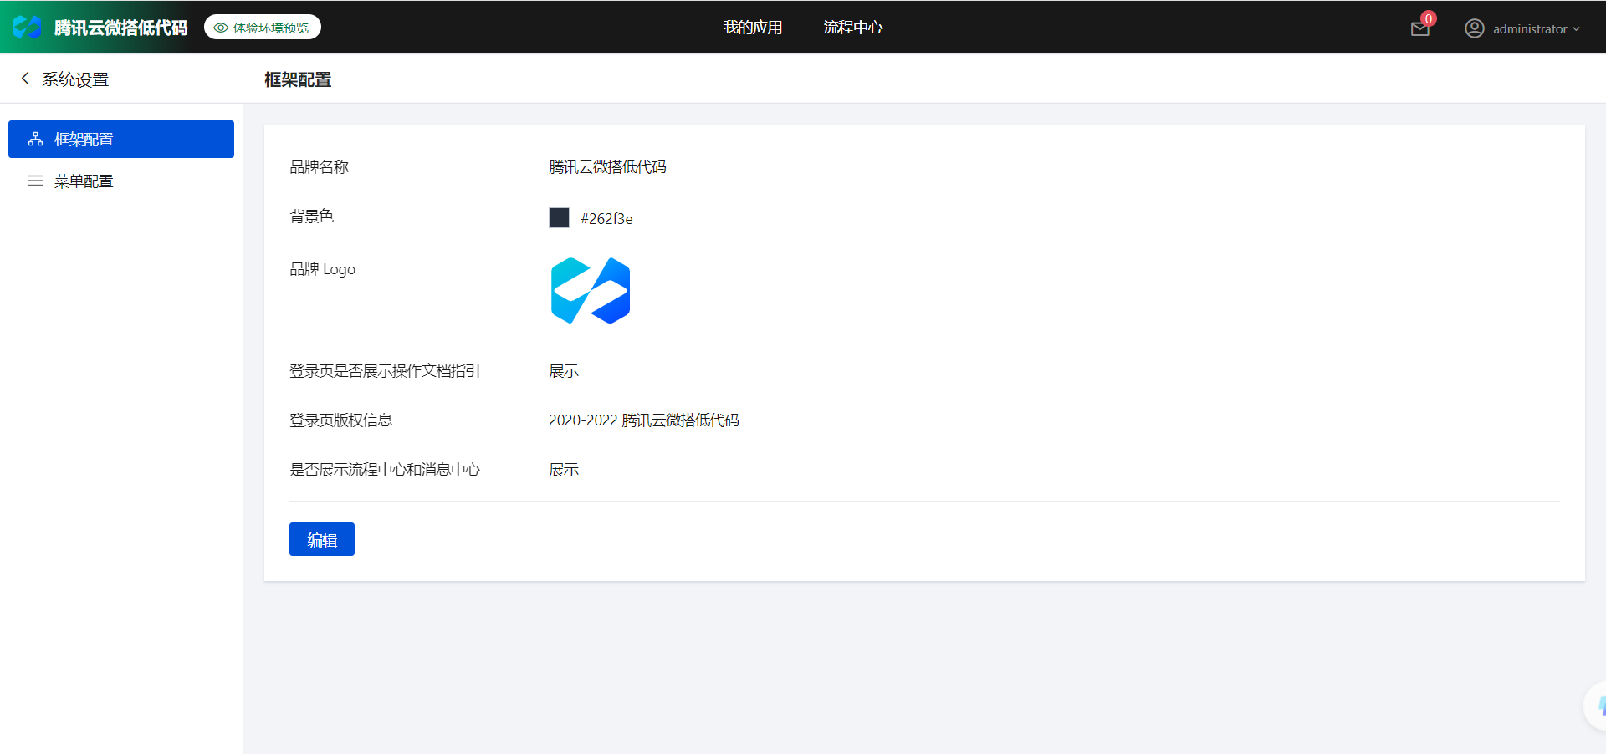Click the 背景色 field label

pos(311,217)
